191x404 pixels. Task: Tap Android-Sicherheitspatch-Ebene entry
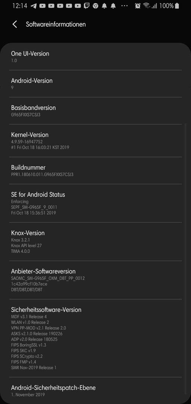click(96, 391)
